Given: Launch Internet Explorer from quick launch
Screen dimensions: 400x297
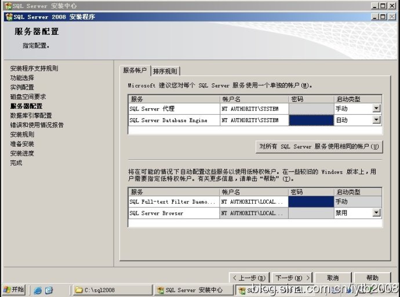Looking at the screenshot, I should 38,290.
